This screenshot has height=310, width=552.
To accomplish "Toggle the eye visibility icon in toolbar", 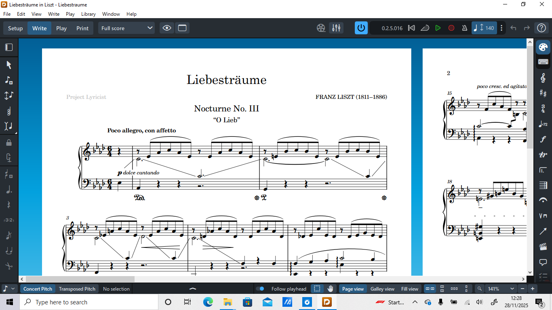I will [x=167, y=28].
